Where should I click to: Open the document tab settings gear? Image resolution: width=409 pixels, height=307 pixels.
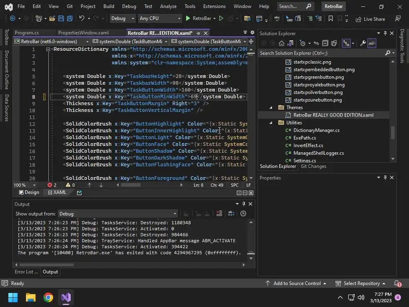click(x=252, y=33)
